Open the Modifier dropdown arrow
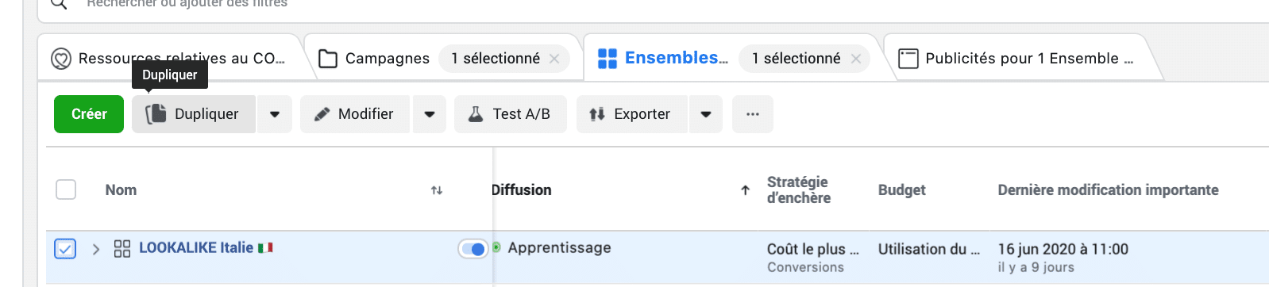This screenshot has height=287, width=1269. 430,114
